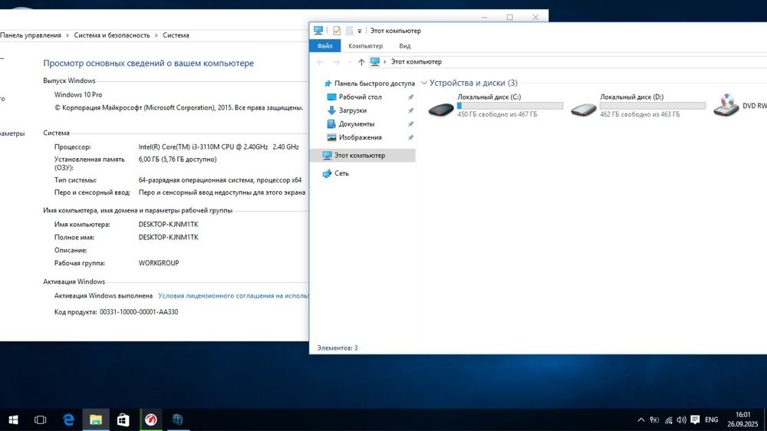This screenshot has width=767, height=431.
Task: Select Этот компьютер in the navigation pane
Action: (362, 155)
